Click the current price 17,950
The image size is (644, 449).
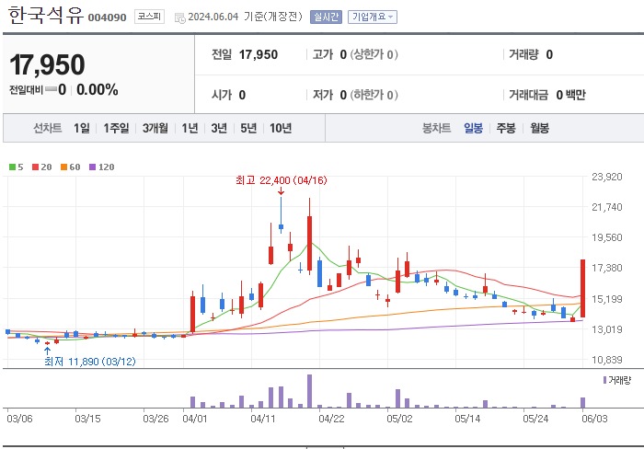pos(47,65)
